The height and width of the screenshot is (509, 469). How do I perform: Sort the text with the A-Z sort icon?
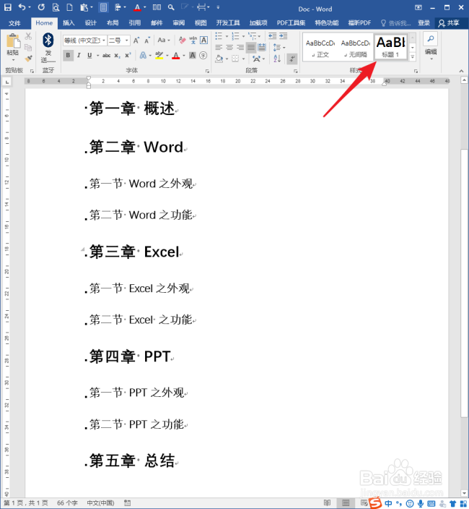click(277, 59)
